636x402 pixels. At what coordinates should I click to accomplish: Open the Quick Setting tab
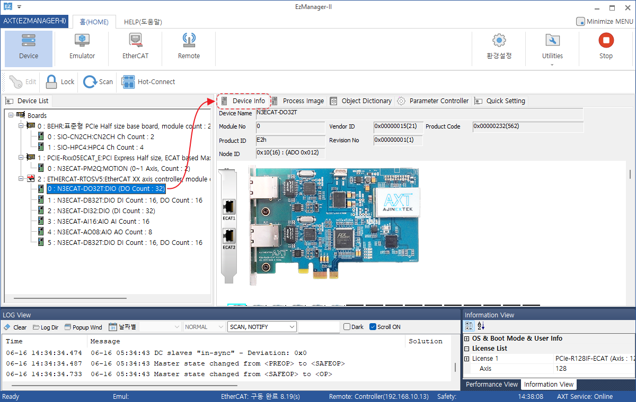coord(500,101)
